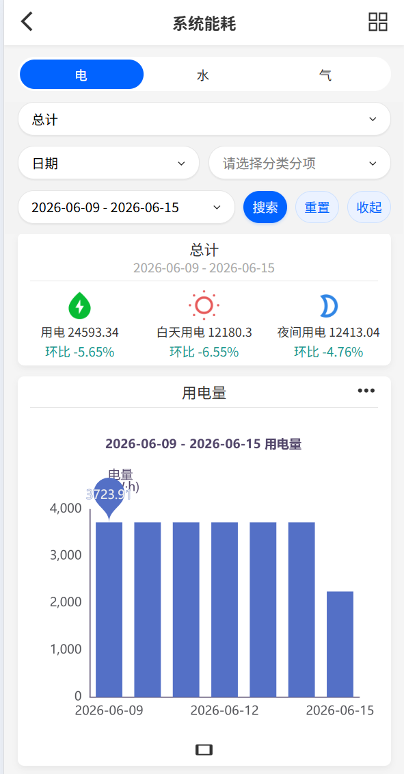
Task: Click the 用电 24593.34 value
Action: pos(79,333)
